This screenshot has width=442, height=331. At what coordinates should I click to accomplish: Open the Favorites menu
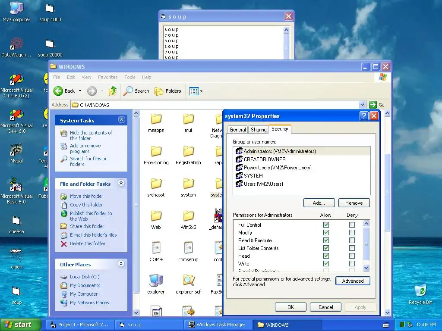(x=107, y=77)
